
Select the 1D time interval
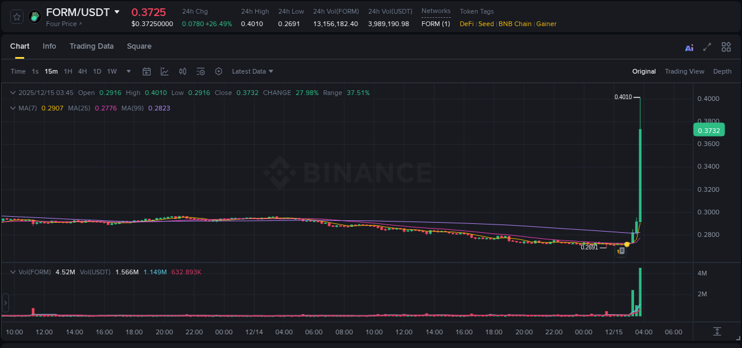click(97, 71)
